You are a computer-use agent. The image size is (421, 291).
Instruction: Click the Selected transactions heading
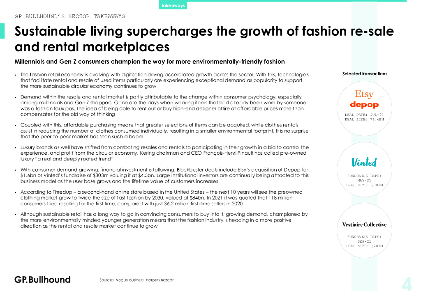[365, 74]
